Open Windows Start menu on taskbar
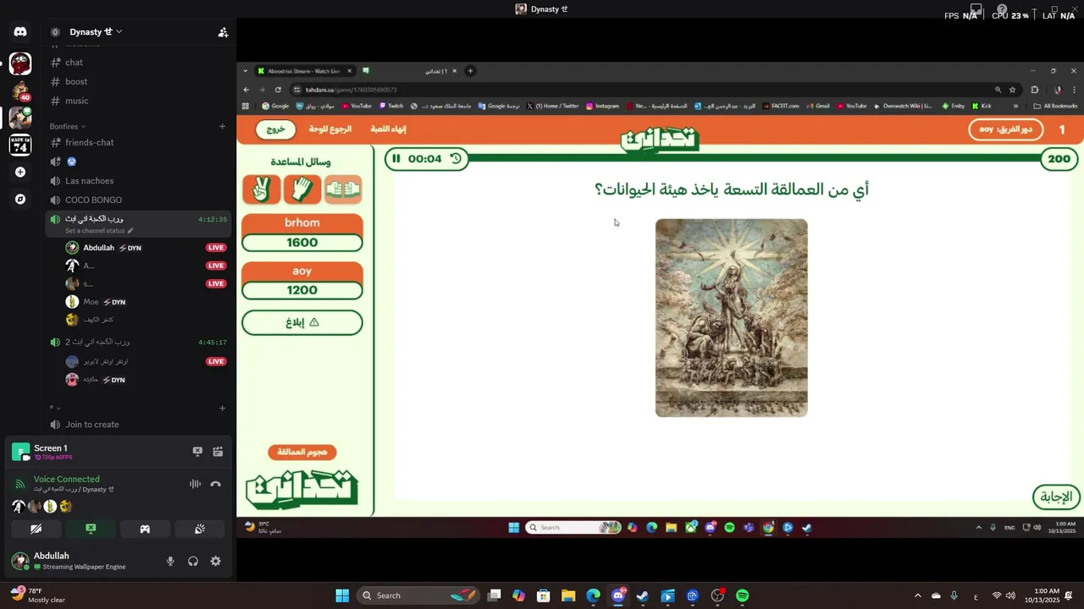The image size is (1084, 609). (342, 595)
